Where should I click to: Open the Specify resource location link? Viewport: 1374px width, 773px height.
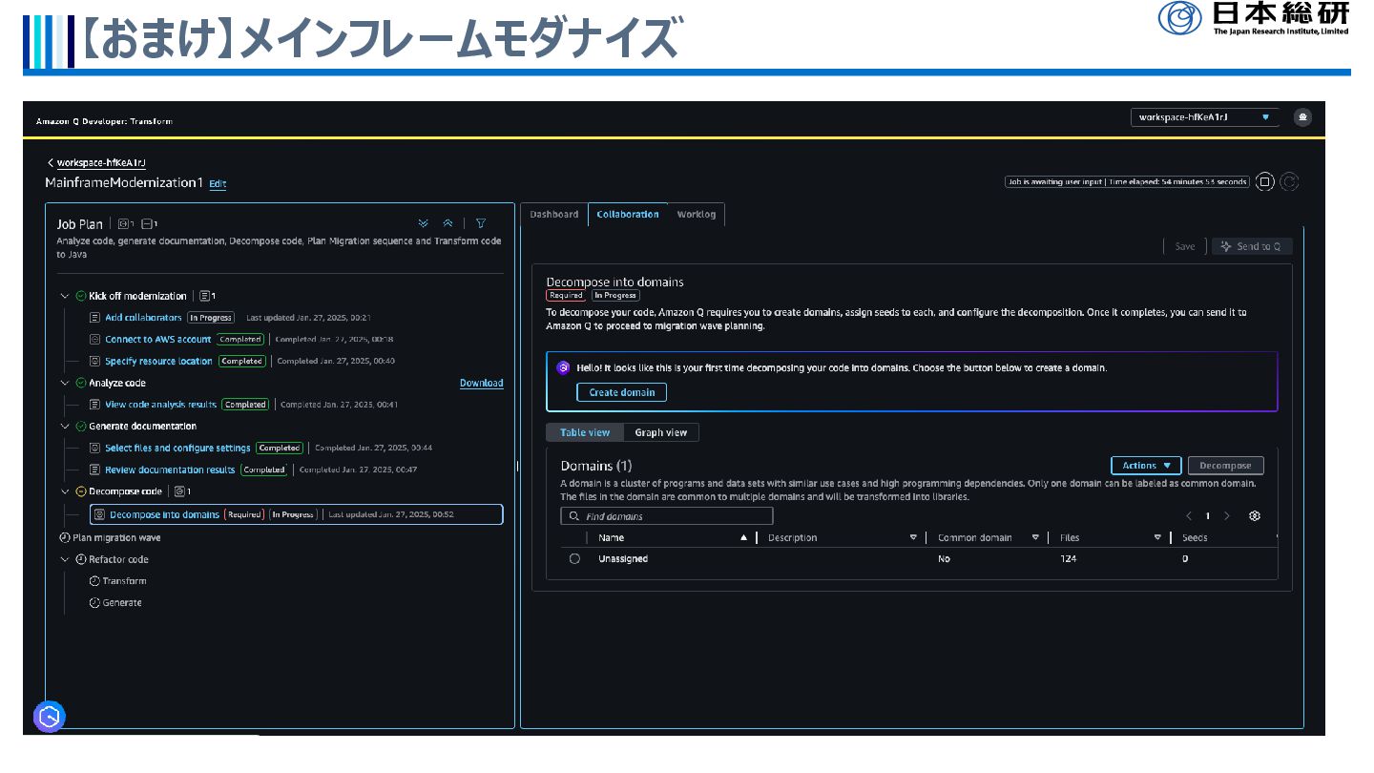159,362
